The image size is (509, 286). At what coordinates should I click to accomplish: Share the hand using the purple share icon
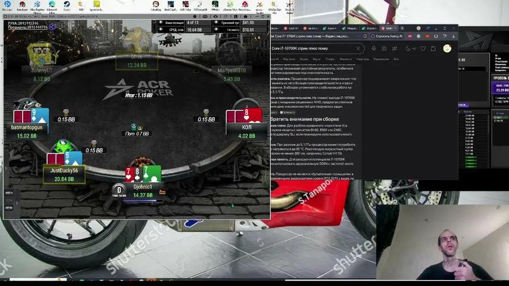pyautogui.click(x=53, y=27)
